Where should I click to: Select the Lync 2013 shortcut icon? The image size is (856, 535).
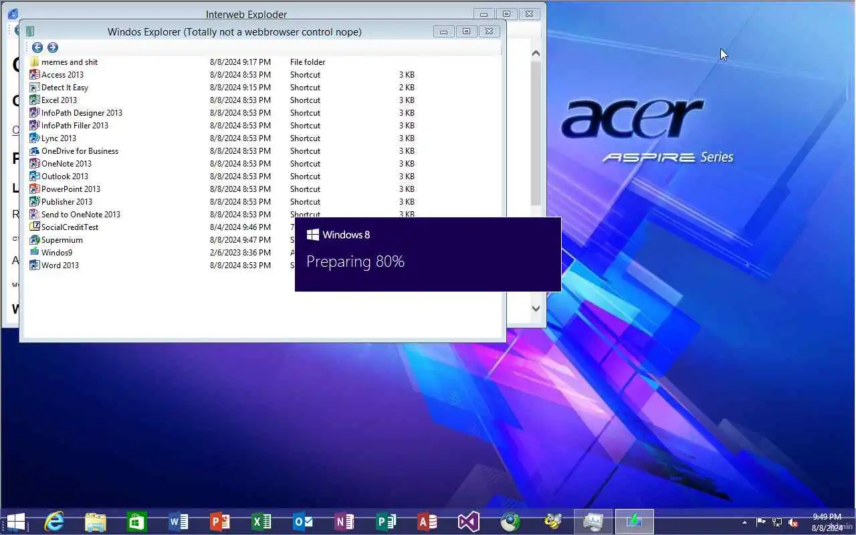(35, 138)
